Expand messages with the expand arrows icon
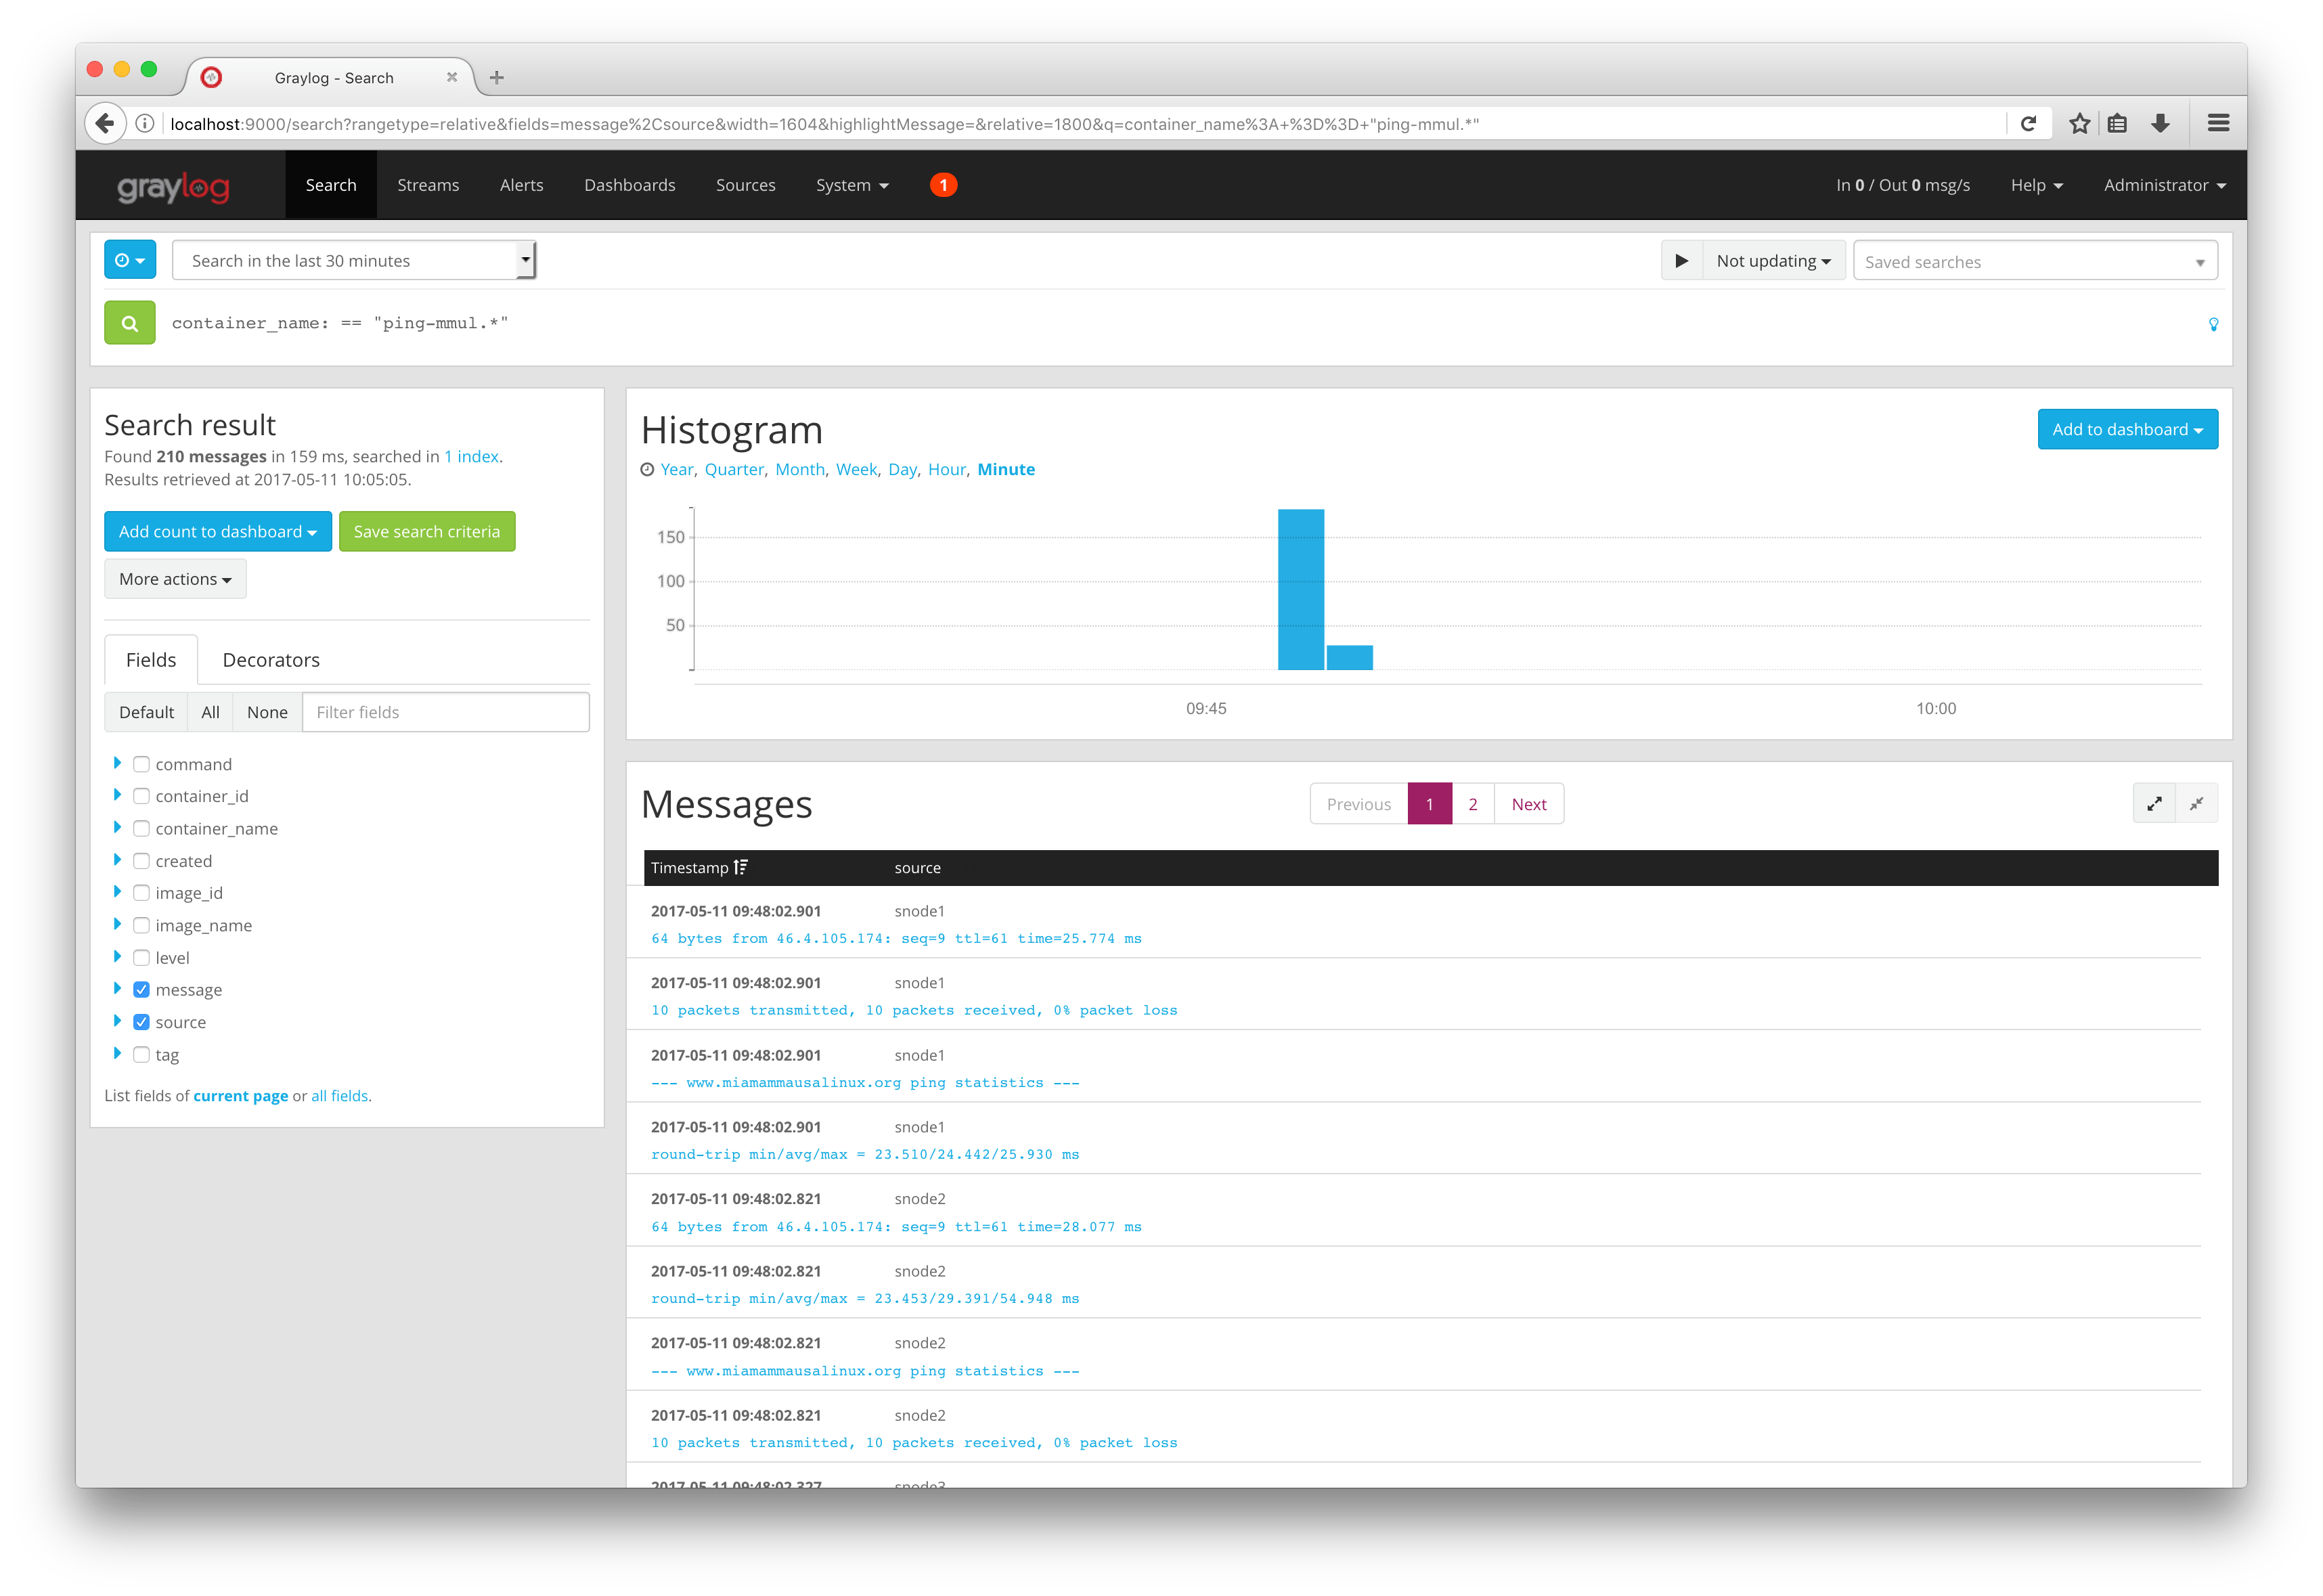The image size is (2323, 1596). point(2153,804)
